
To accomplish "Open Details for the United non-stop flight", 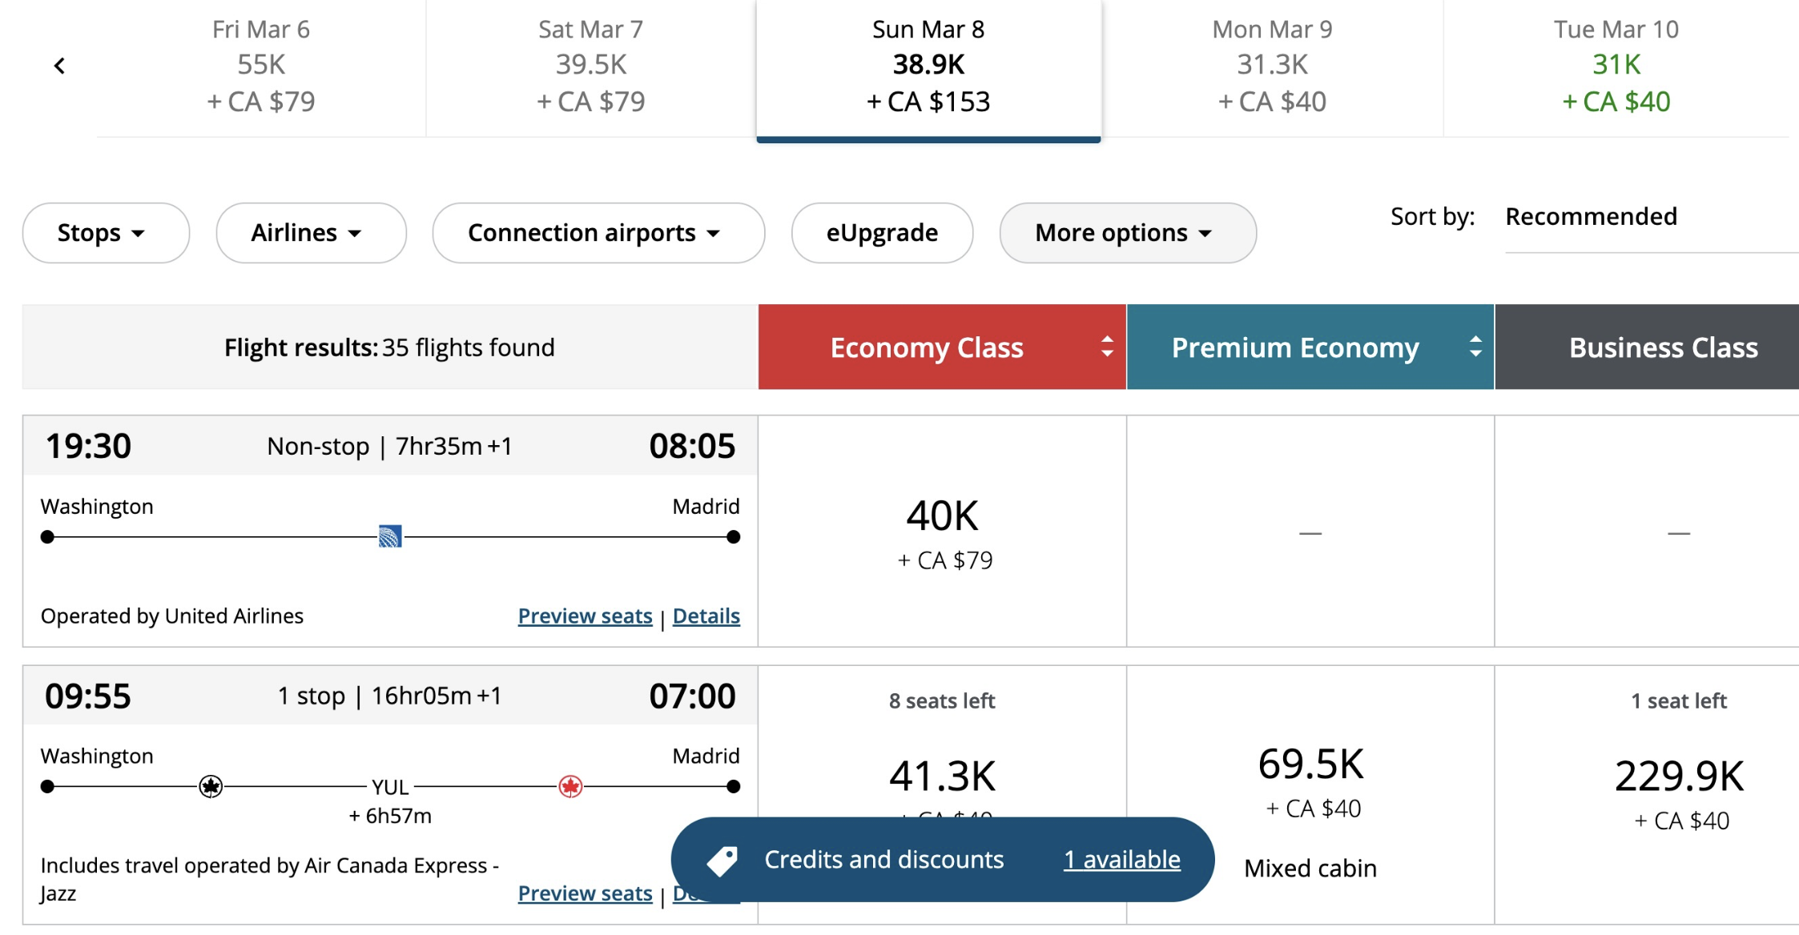I will pyautogui.click(x=706, y=616).
